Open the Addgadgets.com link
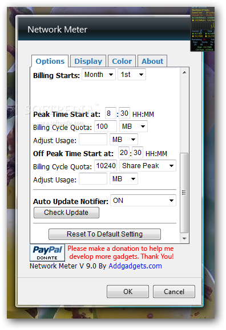 click(x=135, y=266)
